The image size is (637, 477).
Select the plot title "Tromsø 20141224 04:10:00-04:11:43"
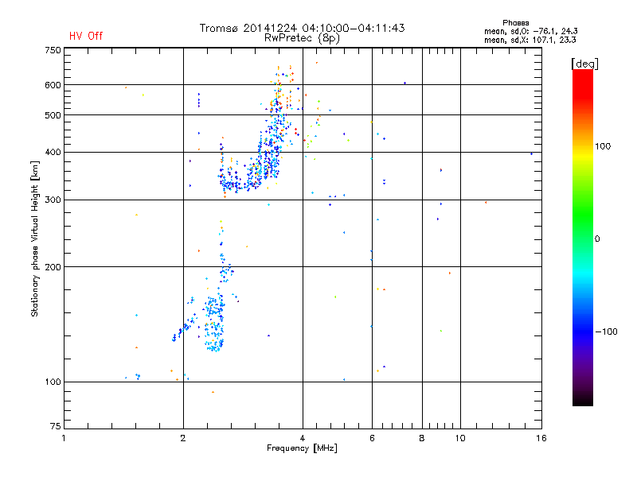(x=302, y=28)
